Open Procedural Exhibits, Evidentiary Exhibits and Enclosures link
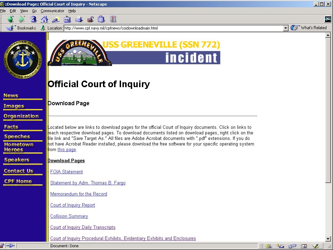The width and height of the screenshot is (333, 250). pyautogui.click(x=123, y=238)
